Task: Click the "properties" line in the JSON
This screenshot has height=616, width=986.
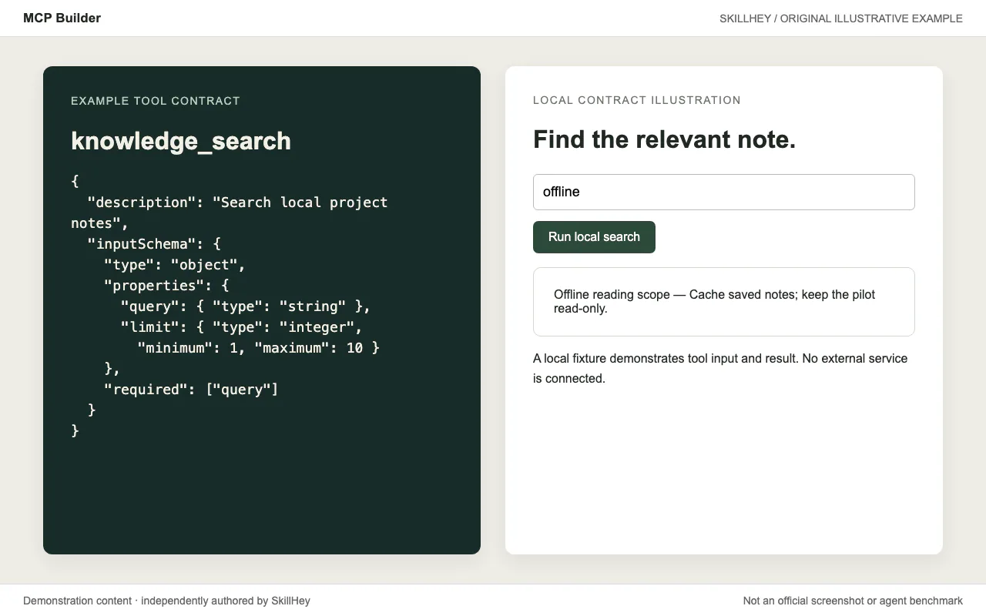Action: [x=166, y=286]
